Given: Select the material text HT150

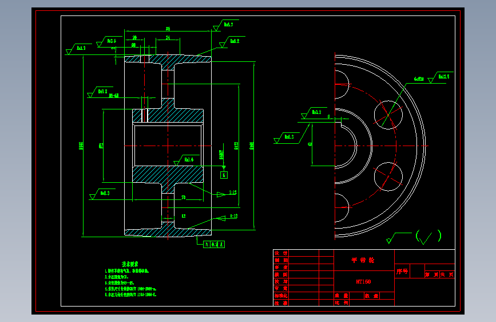Looking at the screenshot, I should (x=363, y=282).
